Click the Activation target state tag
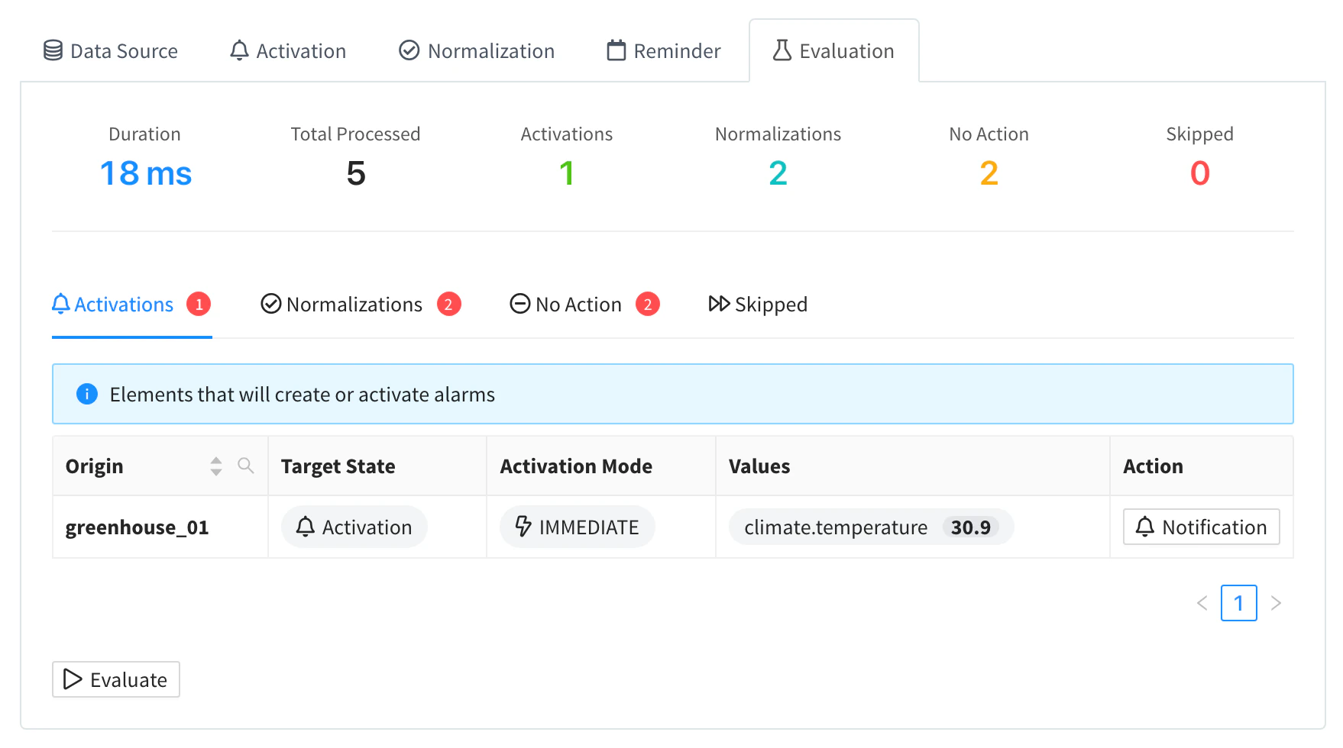1343x748 pixels. coord(354,527)
